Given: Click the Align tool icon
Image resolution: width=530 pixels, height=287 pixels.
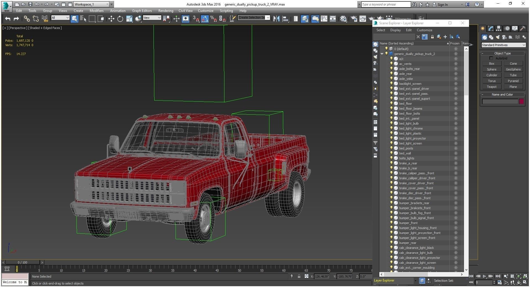Looking at the screenshot, I should pyautogui.click(x=286, y=19).
